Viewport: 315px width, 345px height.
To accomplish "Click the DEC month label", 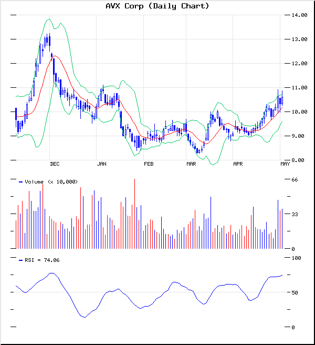I will click(x=55, y=164).
